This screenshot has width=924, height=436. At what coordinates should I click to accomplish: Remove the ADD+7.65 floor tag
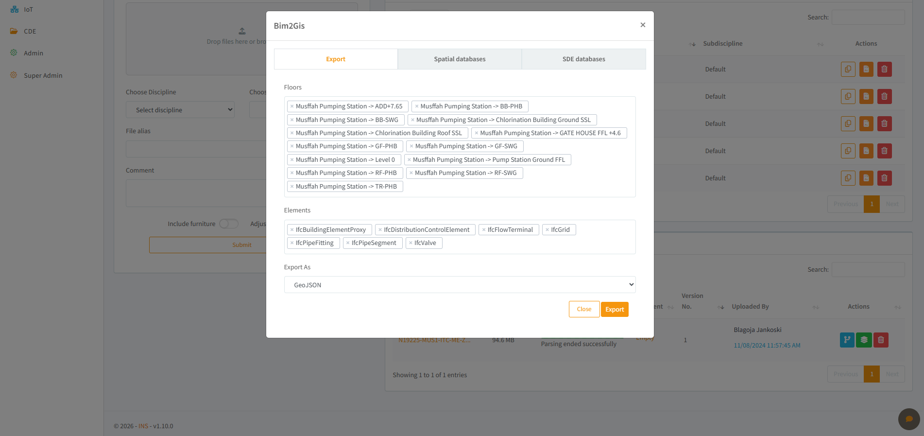[292, 106]
